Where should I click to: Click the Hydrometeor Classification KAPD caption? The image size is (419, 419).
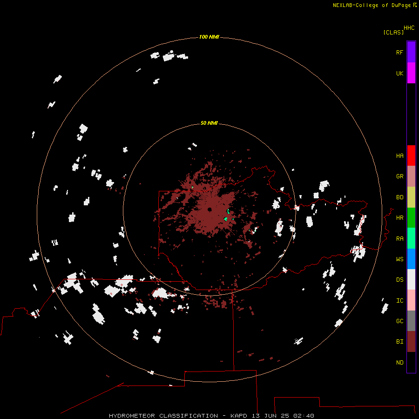pos(211,416)
